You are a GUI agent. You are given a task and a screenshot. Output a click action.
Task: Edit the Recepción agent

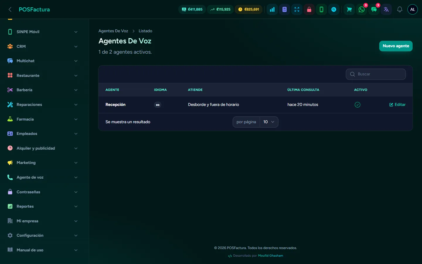[x=397, y=105]
